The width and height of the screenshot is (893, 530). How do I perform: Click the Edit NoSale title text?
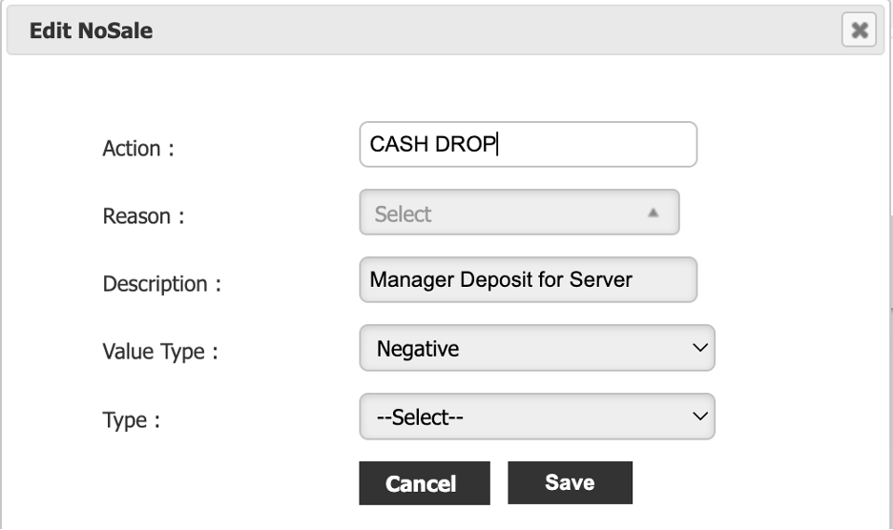click(x=92, y=31)
